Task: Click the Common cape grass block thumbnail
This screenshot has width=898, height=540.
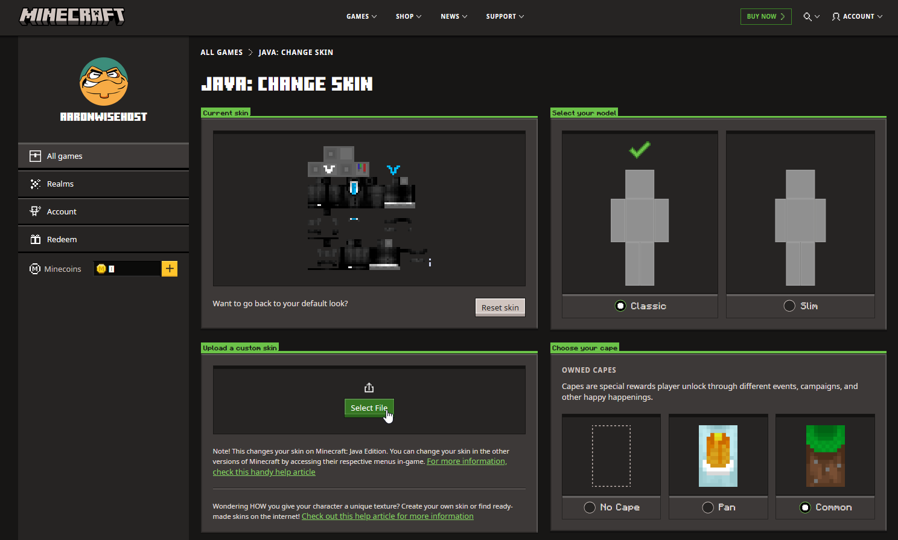Action: pyautogui.click(x=826, y=456)
